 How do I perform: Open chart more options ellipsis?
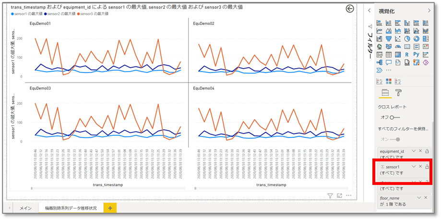349,196
